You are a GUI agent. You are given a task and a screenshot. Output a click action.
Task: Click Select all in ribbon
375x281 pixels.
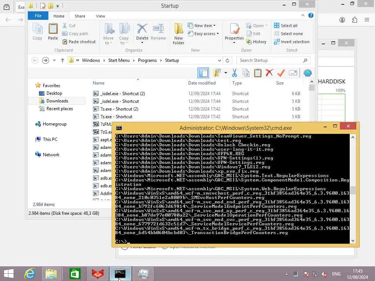(x=286, y=26)
